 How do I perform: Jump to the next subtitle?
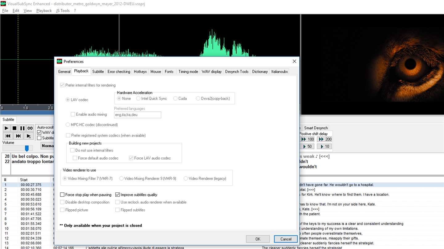[18, 136]
